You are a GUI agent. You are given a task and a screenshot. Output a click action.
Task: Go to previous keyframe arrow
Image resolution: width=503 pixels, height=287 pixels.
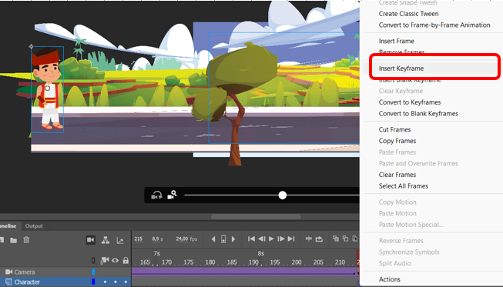(x=213, y=239)
